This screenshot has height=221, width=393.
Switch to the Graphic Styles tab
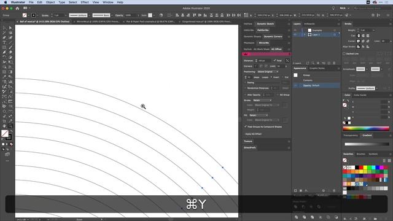(x=317, y=68)
